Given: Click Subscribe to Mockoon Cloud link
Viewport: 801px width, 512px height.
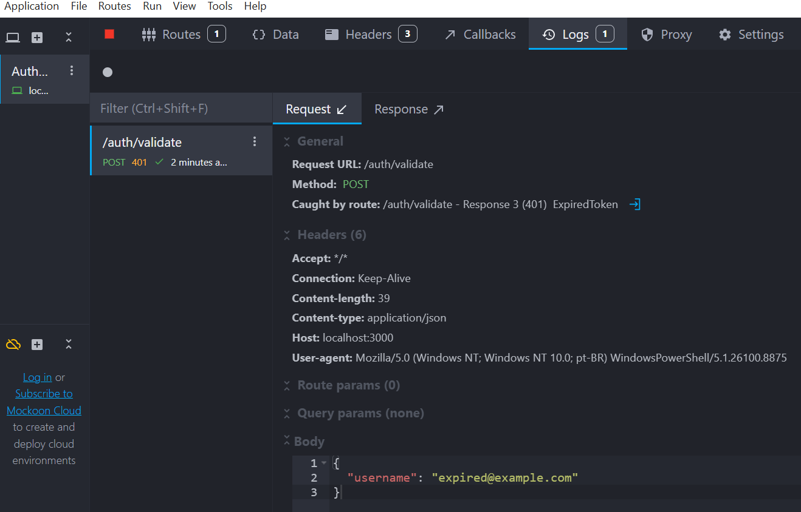Looking at the screenshot, I should [x=44, y=402].
